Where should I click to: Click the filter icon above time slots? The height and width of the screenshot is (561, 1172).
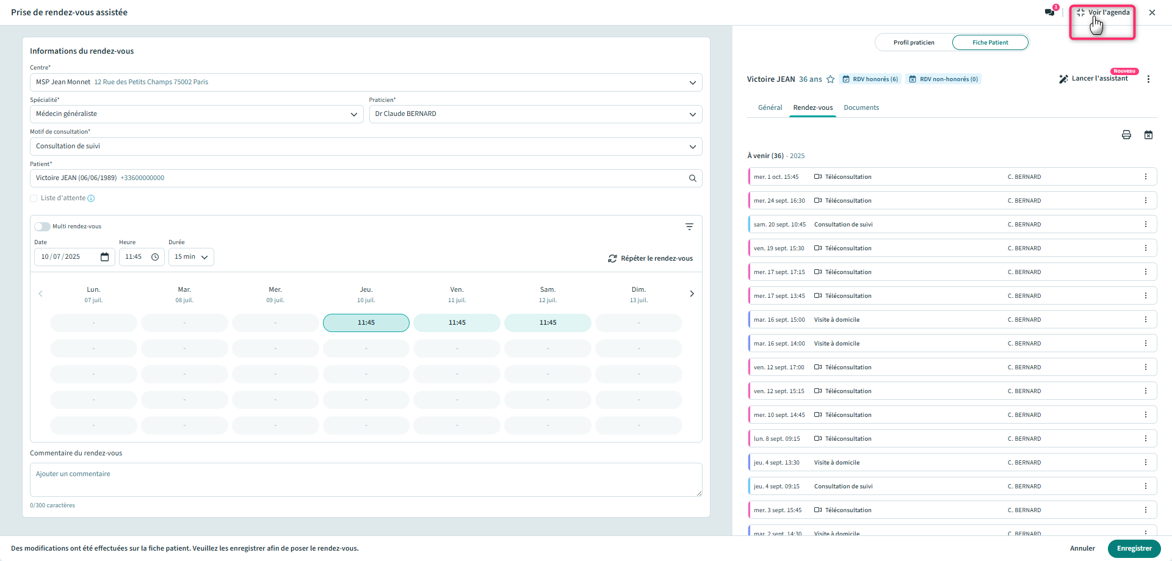coord(689,226)
